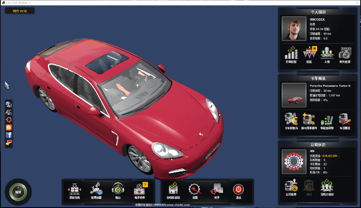Click the driver profile portrait photo
Image resolution: width=361 pixels, height=208 pixels.
(x=294, y=29)
